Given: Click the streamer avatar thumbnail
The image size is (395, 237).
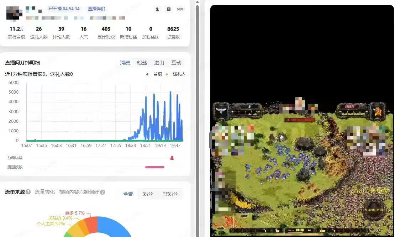Looking at the screenshot, I should 14,13.
